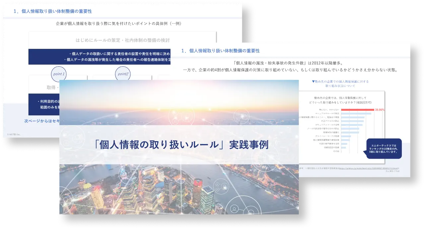Viewport: 425px width, 229px height.
Task: Select the right slide heading 個人情報取り扱い体制整備の重要性
Action: 221,51
